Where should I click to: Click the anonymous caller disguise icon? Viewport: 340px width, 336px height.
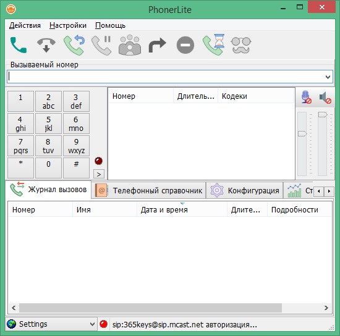click(x=241, y=45)
